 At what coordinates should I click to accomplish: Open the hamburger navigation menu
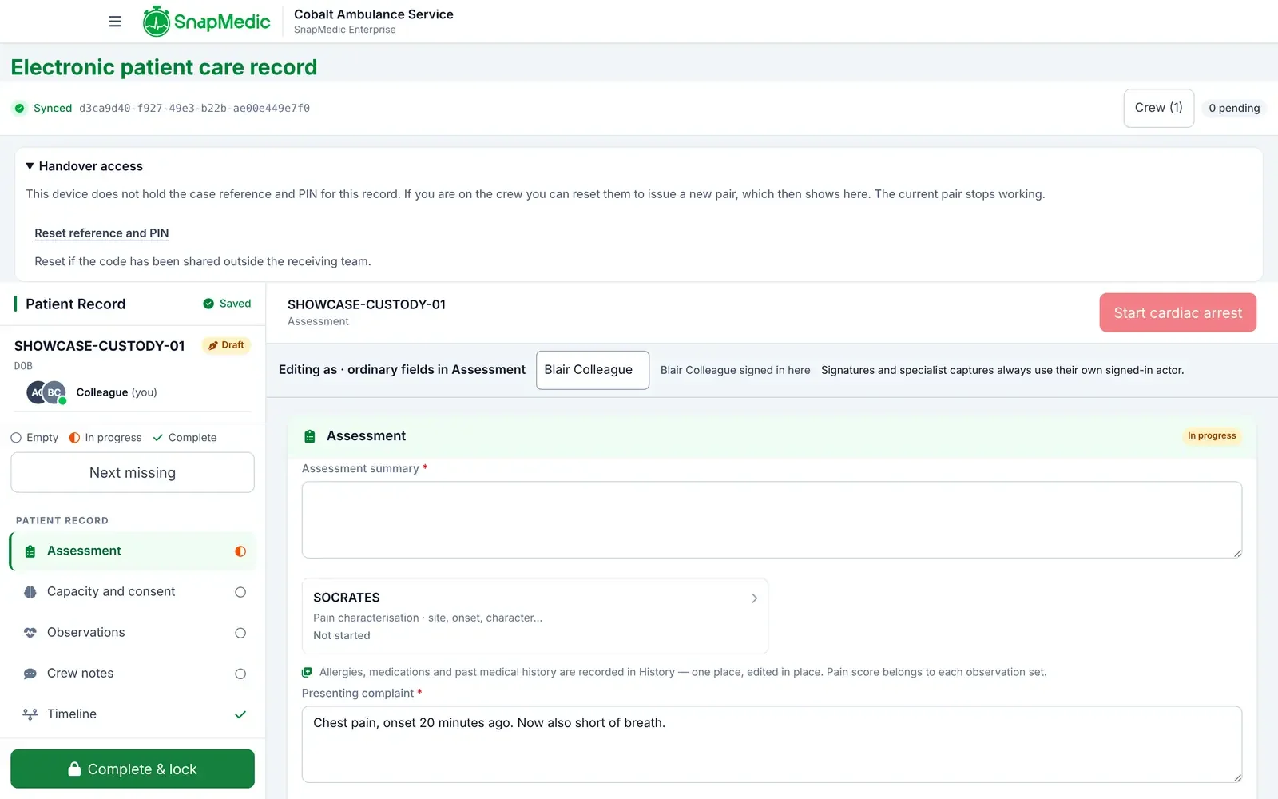pyautogui.click(x=115, y=22)
